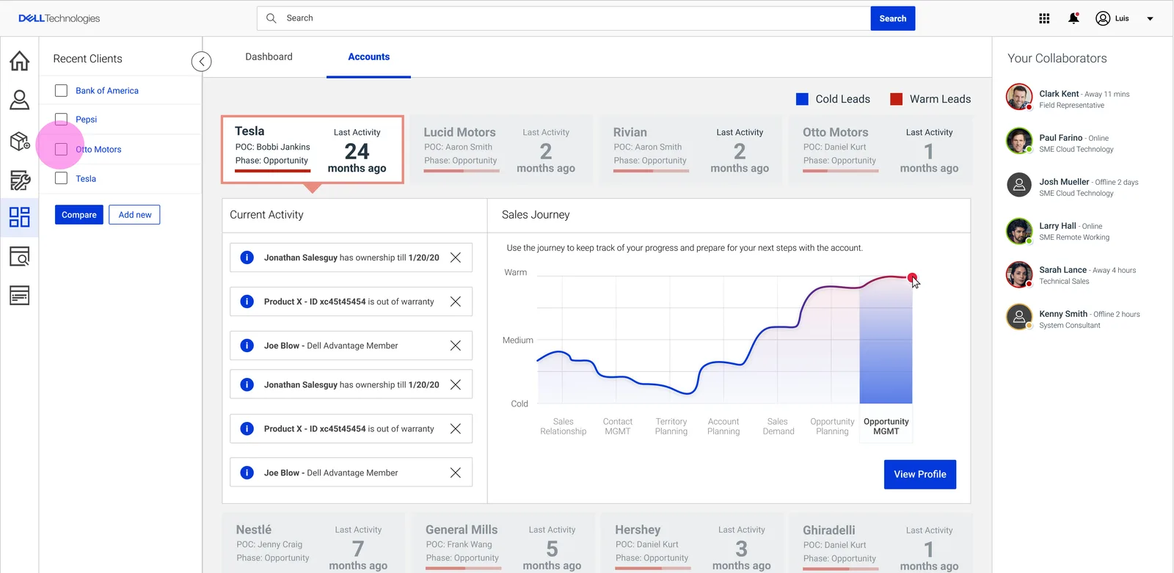The height and width of the screenshot is (573, 1174).
Task: Select the Rivian account card
Action: tap(690, 150)
